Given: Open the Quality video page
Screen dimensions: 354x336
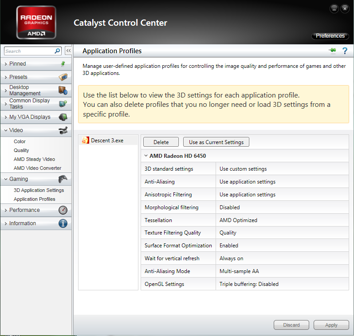Looking at the screenshot, I should [x=21, y=150].
